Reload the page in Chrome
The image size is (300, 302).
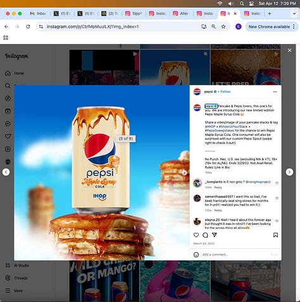(28, 27)
